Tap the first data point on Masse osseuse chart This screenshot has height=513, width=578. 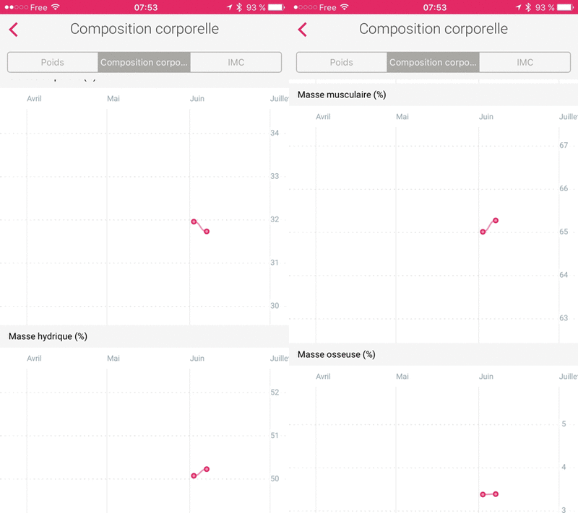coord(483,494)
